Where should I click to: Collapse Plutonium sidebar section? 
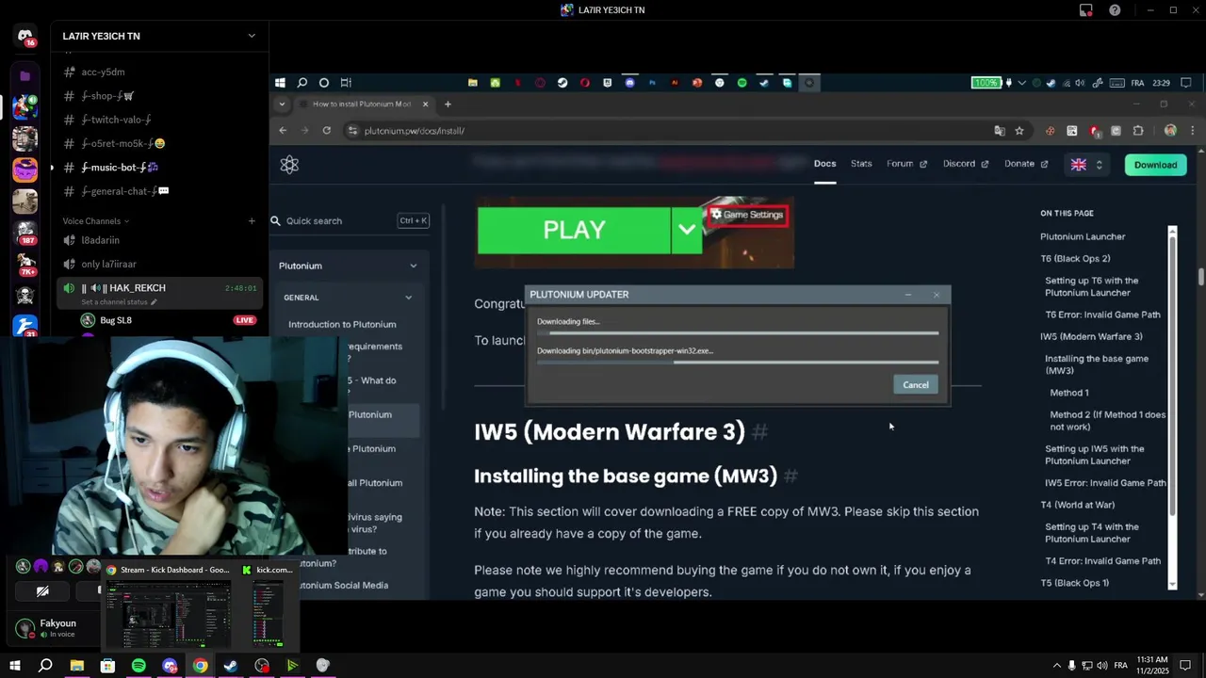(413, 266)
